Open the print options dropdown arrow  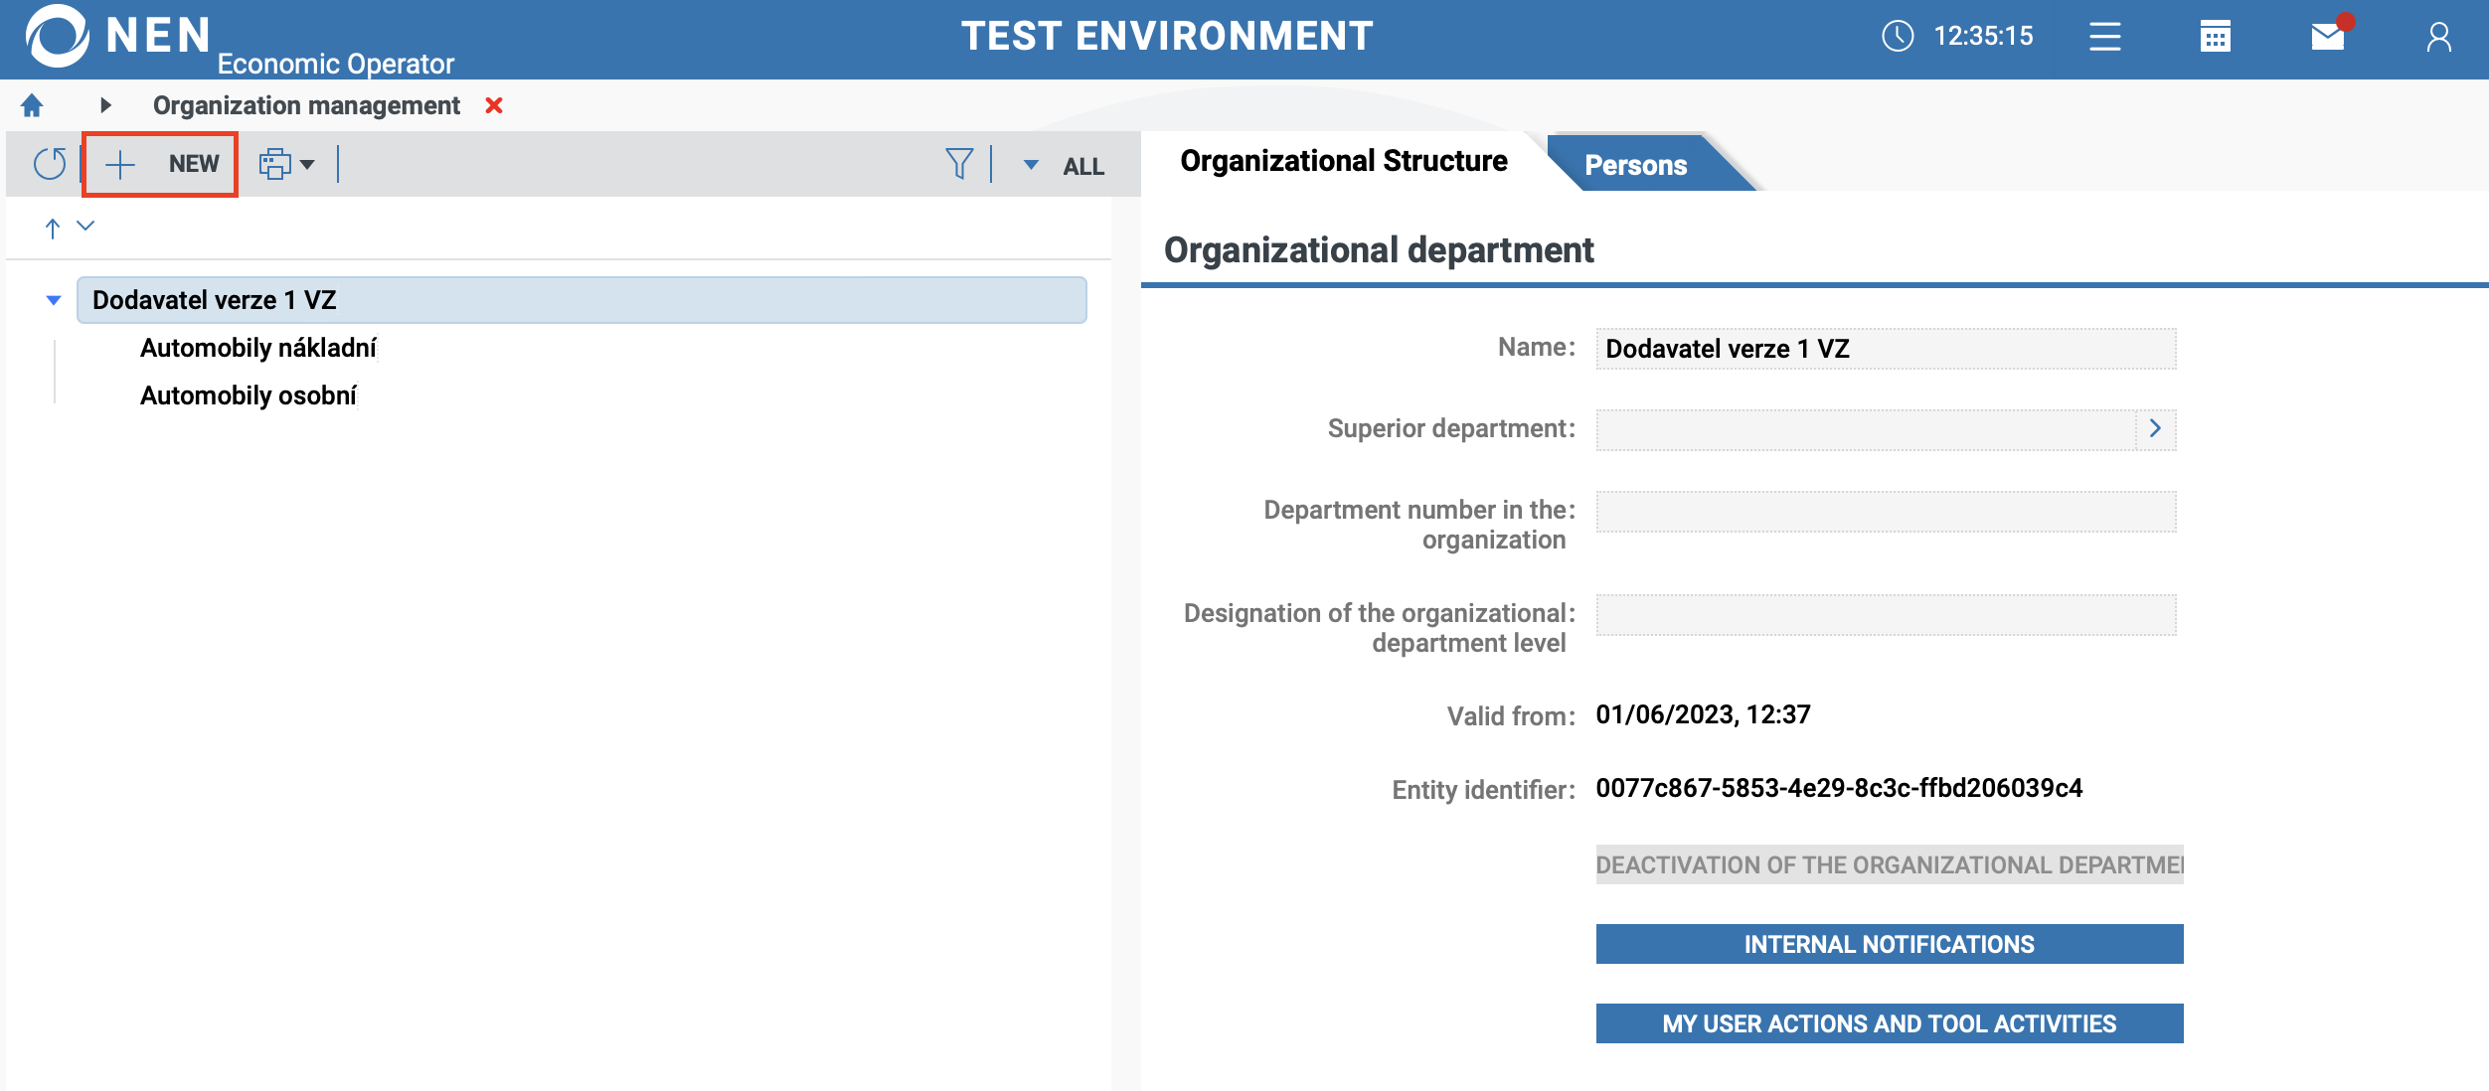[307, 165]
